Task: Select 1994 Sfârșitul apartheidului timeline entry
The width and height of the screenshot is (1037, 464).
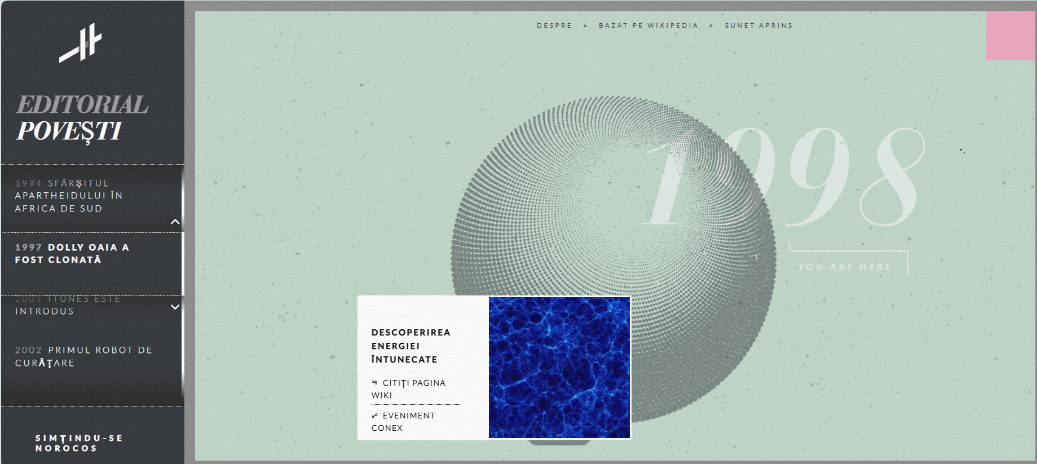Action: click(x=69, y=196)
